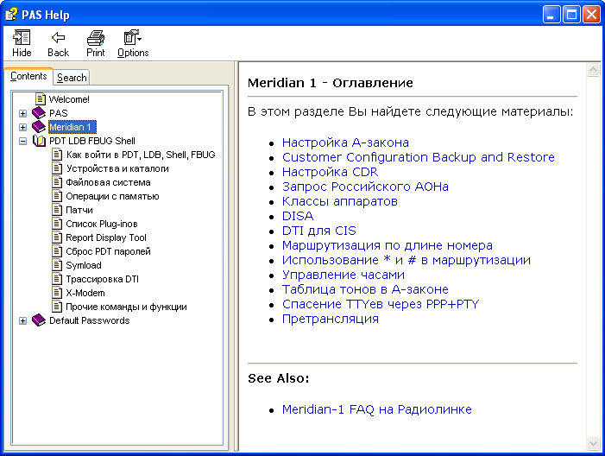The height and width of the screenshot is (456, 605).
Task: Click page icon beside Прочие команды и функции
Action: 57,307
